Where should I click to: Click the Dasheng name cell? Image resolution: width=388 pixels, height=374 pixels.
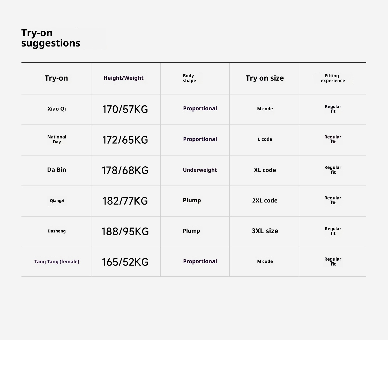(57, 231)
